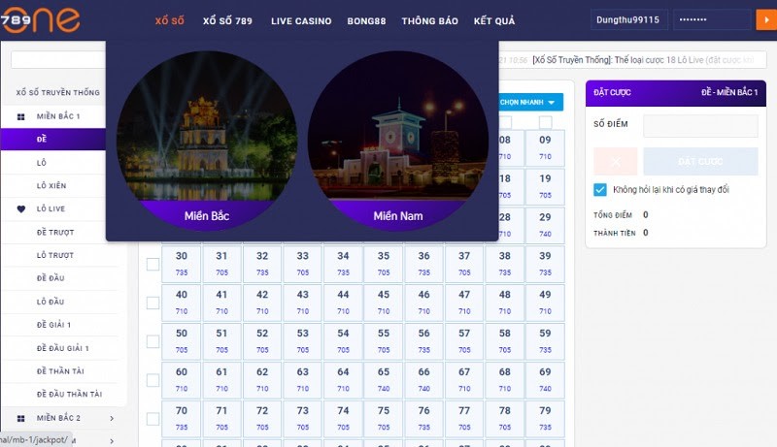Click the grid icon beside Miền Bắc 1
This screenshot has height=447, width=777.
21,116
